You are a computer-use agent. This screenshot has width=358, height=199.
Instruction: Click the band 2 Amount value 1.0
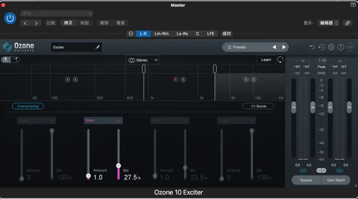(x=98, y=177)
